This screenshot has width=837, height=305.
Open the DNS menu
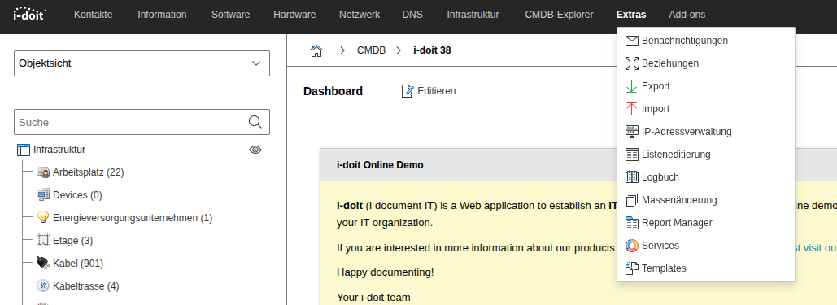coord(412,15)
